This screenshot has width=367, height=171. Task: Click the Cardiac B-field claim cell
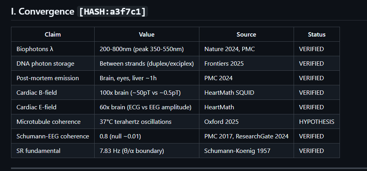[38, 93]
